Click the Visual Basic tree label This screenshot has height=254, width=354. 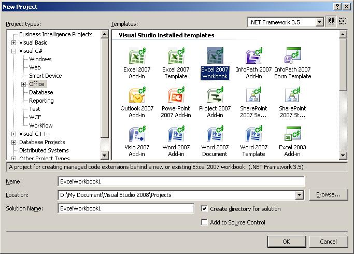[x=33, y=43]
